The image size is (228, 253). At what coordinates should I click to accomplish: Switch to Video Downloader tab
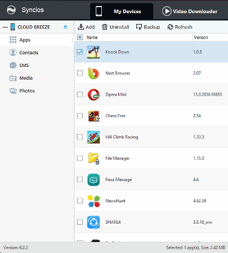point(189,11)
